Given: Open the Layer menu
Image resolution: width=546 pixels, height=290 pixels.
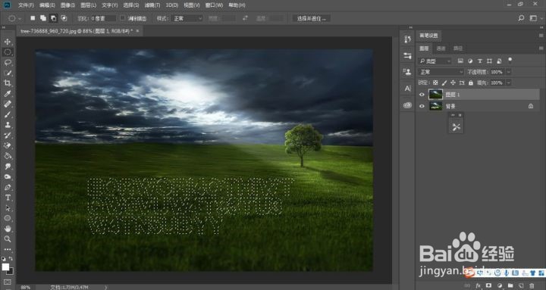Looking at the screenshot, I should (x=88, y=5).
